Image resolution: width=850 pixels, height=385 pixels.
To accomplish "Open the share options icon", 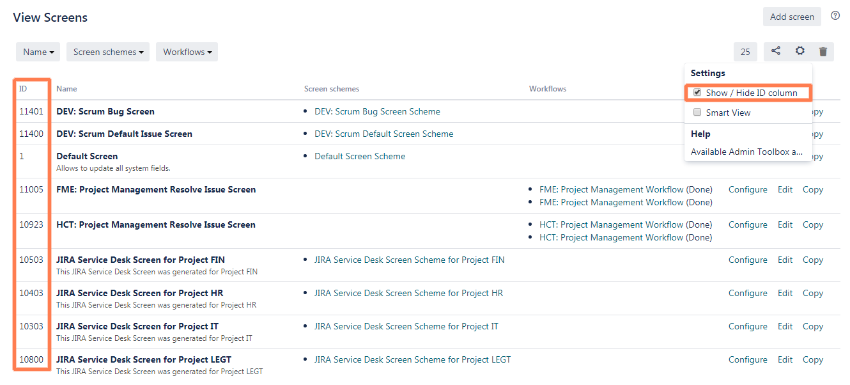I will (775, 52).
